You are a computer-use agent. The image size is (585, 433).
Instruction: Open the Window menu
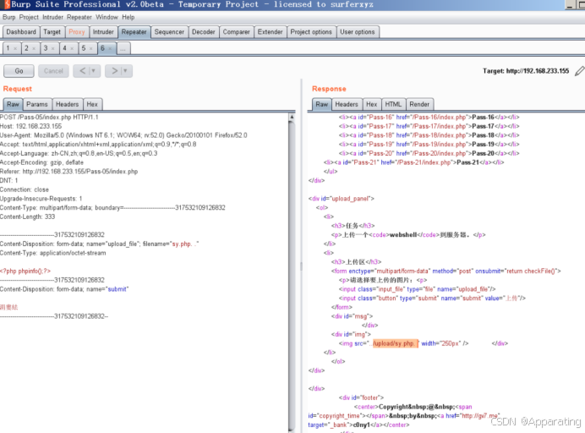[x=107, y=17]
